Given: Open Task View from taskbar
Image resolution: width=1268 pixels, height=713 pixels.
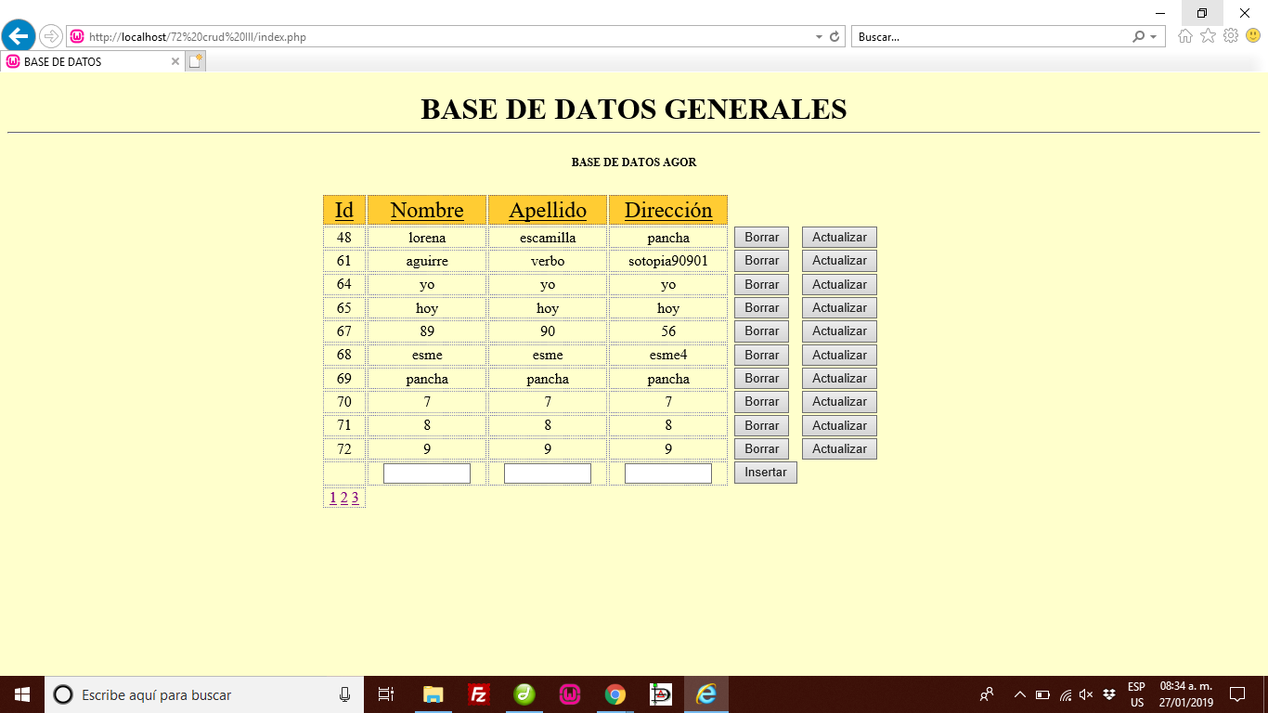Looking at the screenshot, I should pyautogui.click(x=386, y=694).
